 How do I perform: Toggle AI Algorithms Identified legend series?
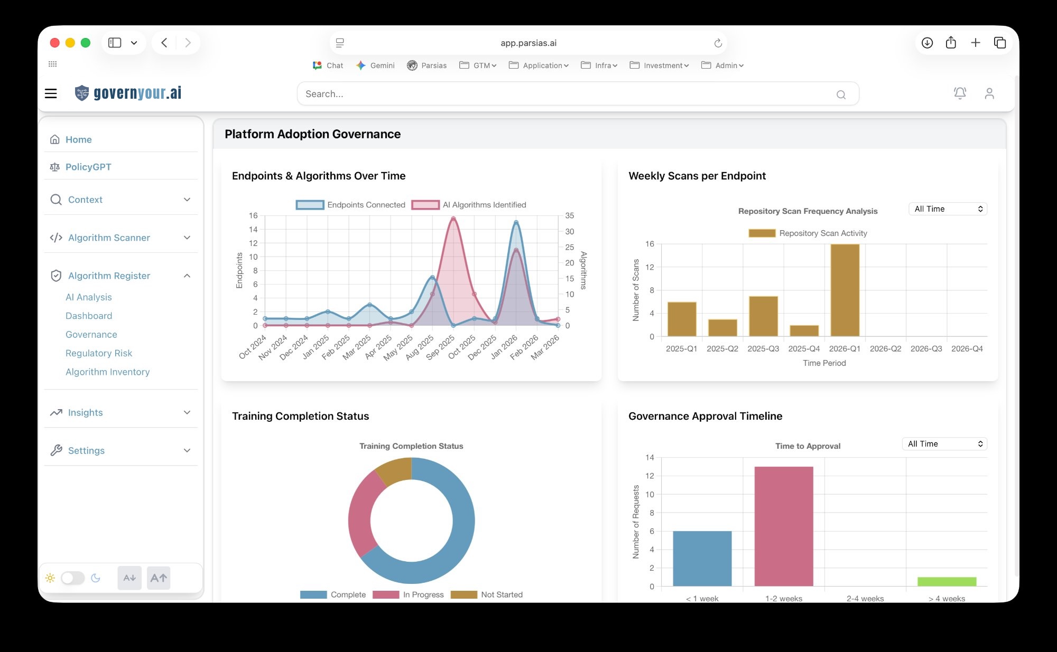click(425, 205)
